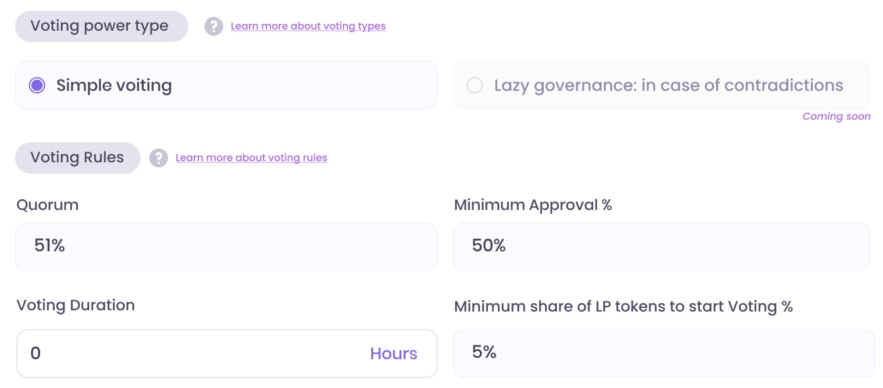The width and height of the screenshot is (883, 388).
Task: Open the Learn more about voting rules link
Action: 251,158
